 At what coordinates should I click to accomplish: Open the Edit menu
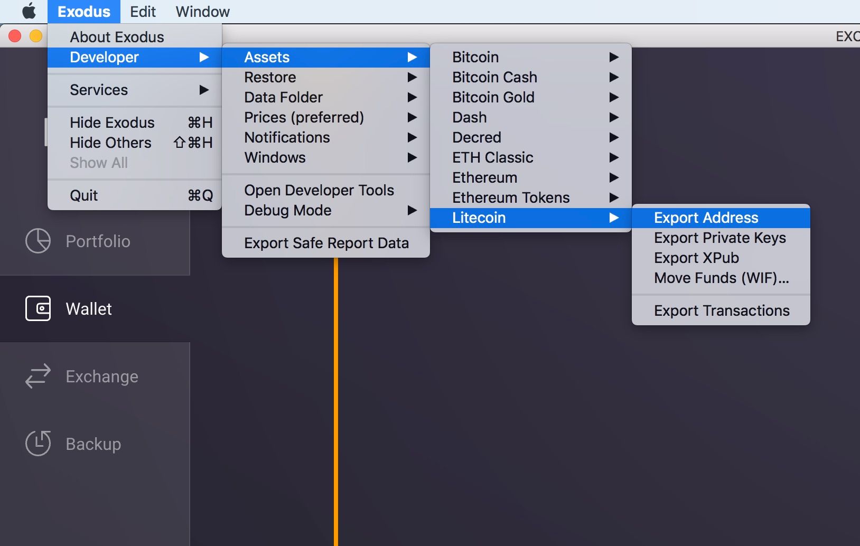pyautogui.click(x=143, y=11)
